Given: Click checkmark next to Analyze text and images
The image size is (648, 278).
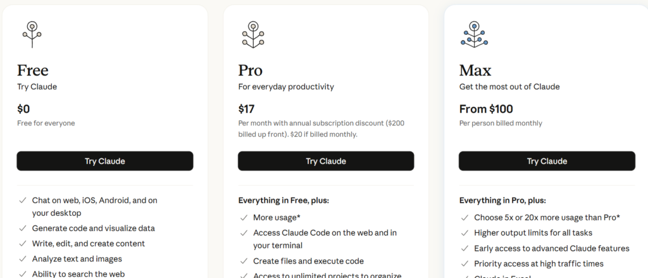Looking at the screenshot, I should pos(23,258).
